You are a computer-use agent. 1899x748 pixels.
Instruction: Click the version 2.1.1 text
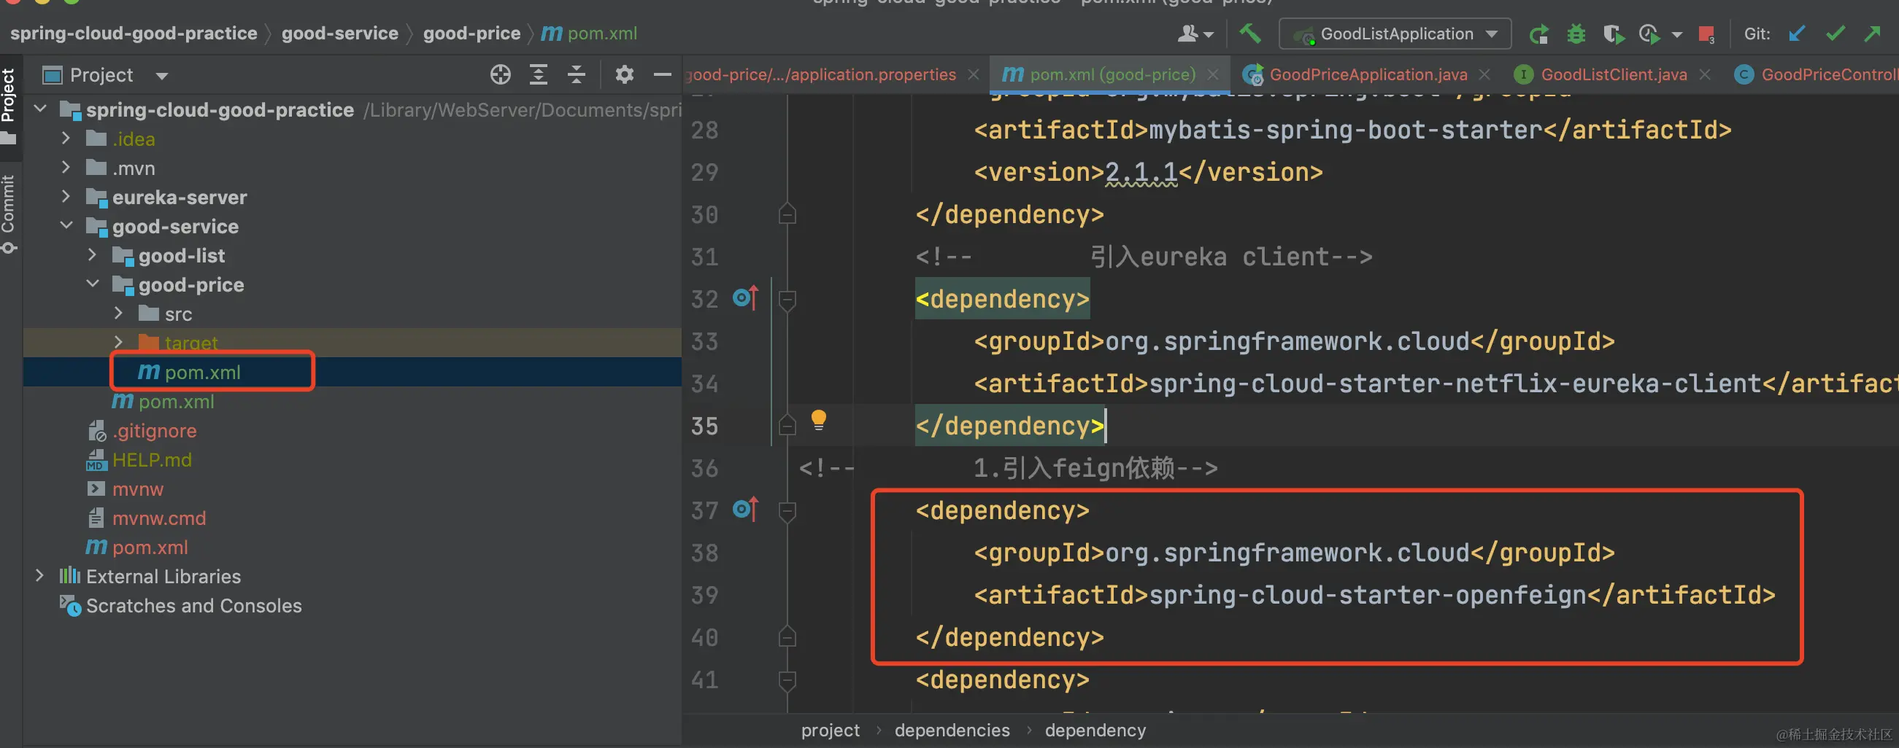[1141, 172]
